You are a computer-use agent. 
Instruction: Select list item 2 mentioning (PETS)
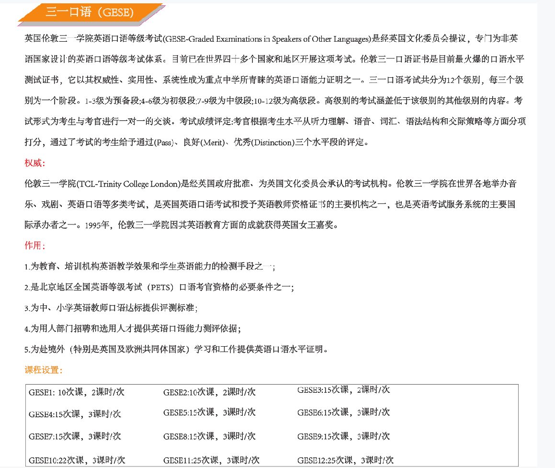pos(159,287)
